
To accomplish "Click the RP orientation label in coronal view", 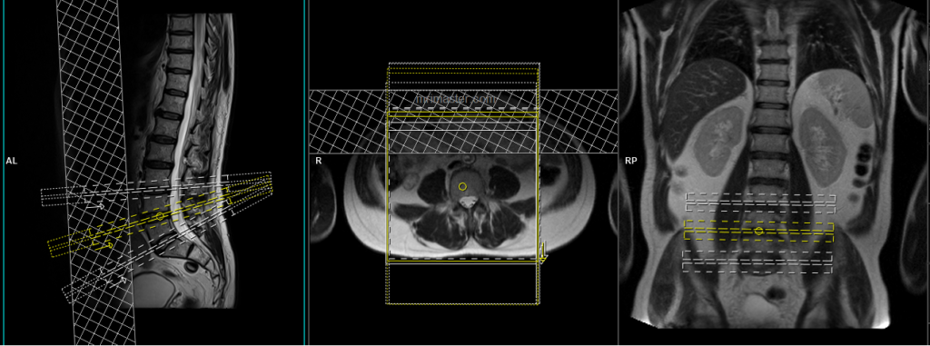I will [x=630, y=161].
